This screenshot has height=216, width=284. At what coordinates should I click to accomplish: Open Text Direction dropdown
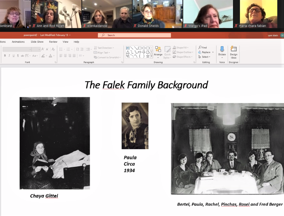click(104, 48)
